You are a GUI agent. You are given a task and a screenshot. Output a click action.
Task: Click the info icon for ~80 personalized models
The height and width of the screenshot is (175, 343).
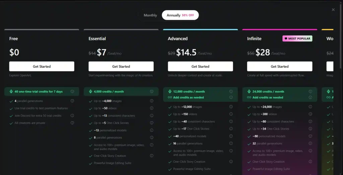pos(310,136)
